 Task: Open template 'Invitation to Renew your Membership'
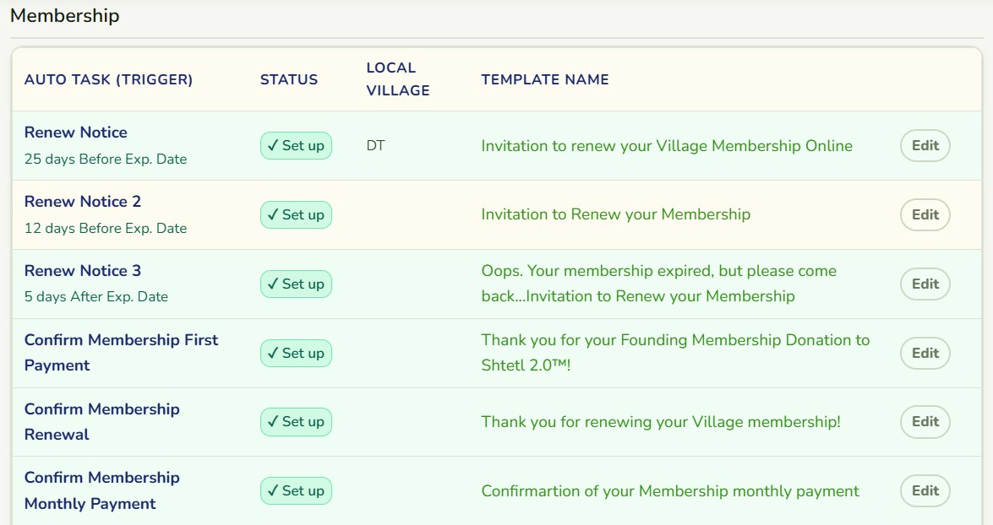(615, 214)
